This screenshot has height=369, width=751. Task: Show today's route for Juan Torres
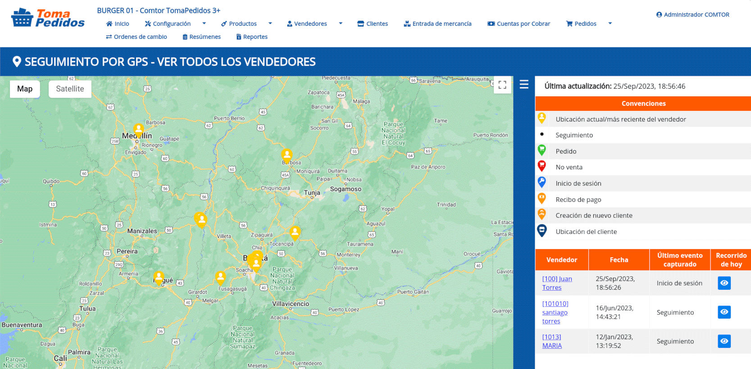tap(724, 283)
